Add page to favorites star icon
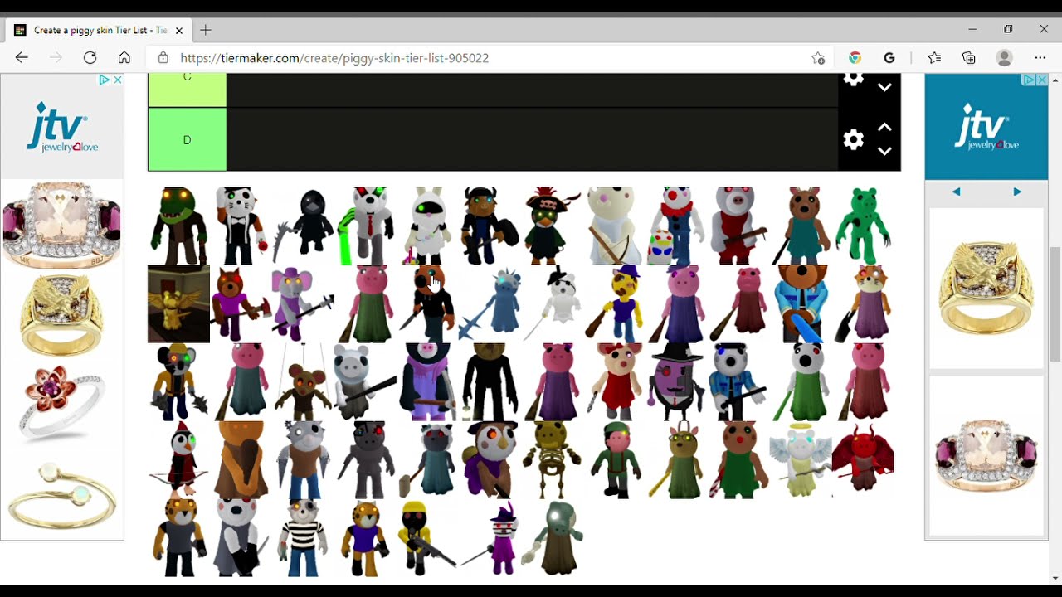The height and width of the screenshot is (597, 1062). [818, 58]
